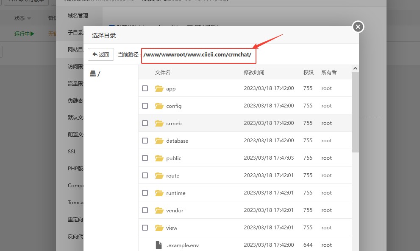Click the folder icon next to config
The width and height of the screenshot is (420, 251).
[159, 105]
